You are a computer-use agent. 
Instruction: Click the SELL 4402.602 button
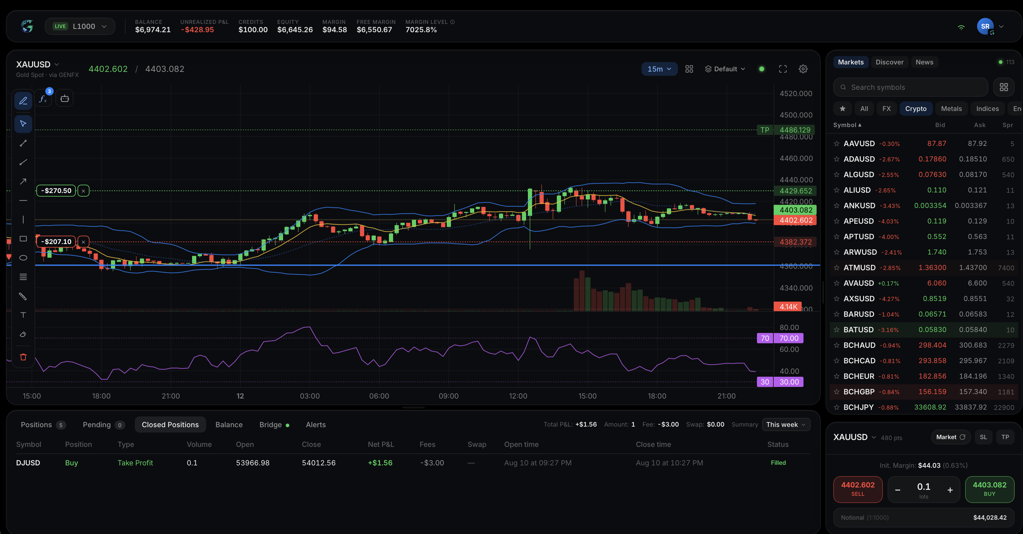click(x=857, y=489)
